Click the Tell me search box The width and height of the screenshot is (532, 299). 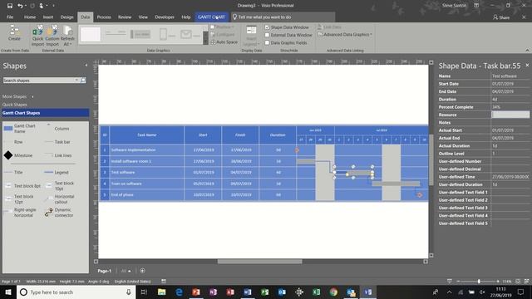(283, 17)
